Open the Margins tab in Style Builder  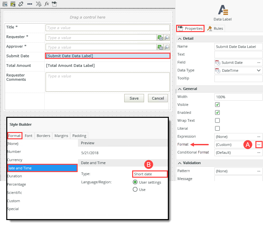point(61,136)
